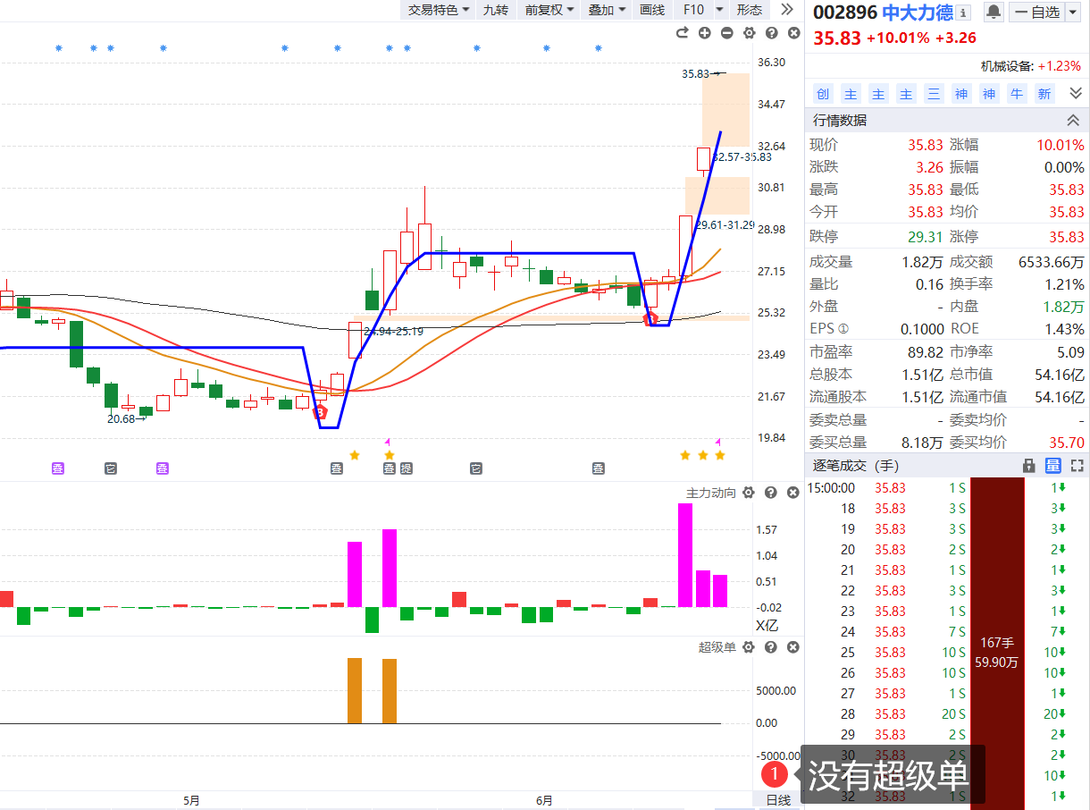Screen dimensions: 1090x810
Task: Open the 叠加 overlay menu
Action: tap(606, 10)
